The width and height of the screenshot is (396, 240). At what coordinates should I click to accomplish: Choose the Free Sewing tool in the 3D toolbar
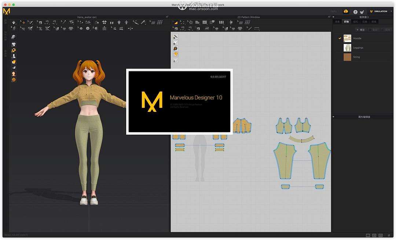click(54, 22)
